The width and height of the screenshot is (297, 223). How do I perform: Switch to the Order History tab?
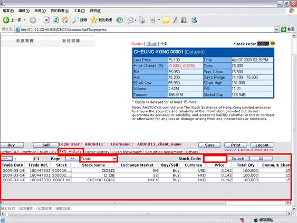97,152
